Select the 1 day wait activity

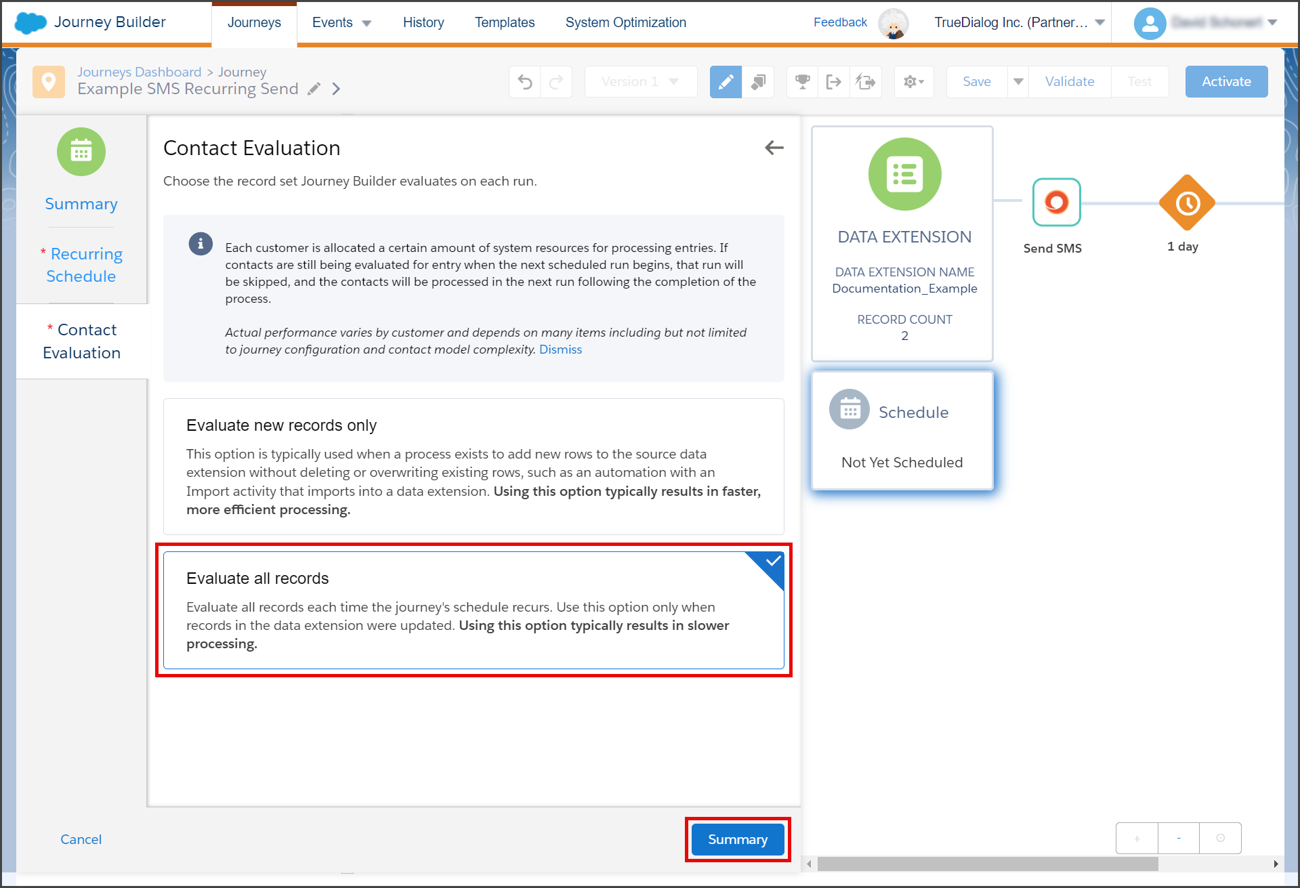(x=1187, y=203)
